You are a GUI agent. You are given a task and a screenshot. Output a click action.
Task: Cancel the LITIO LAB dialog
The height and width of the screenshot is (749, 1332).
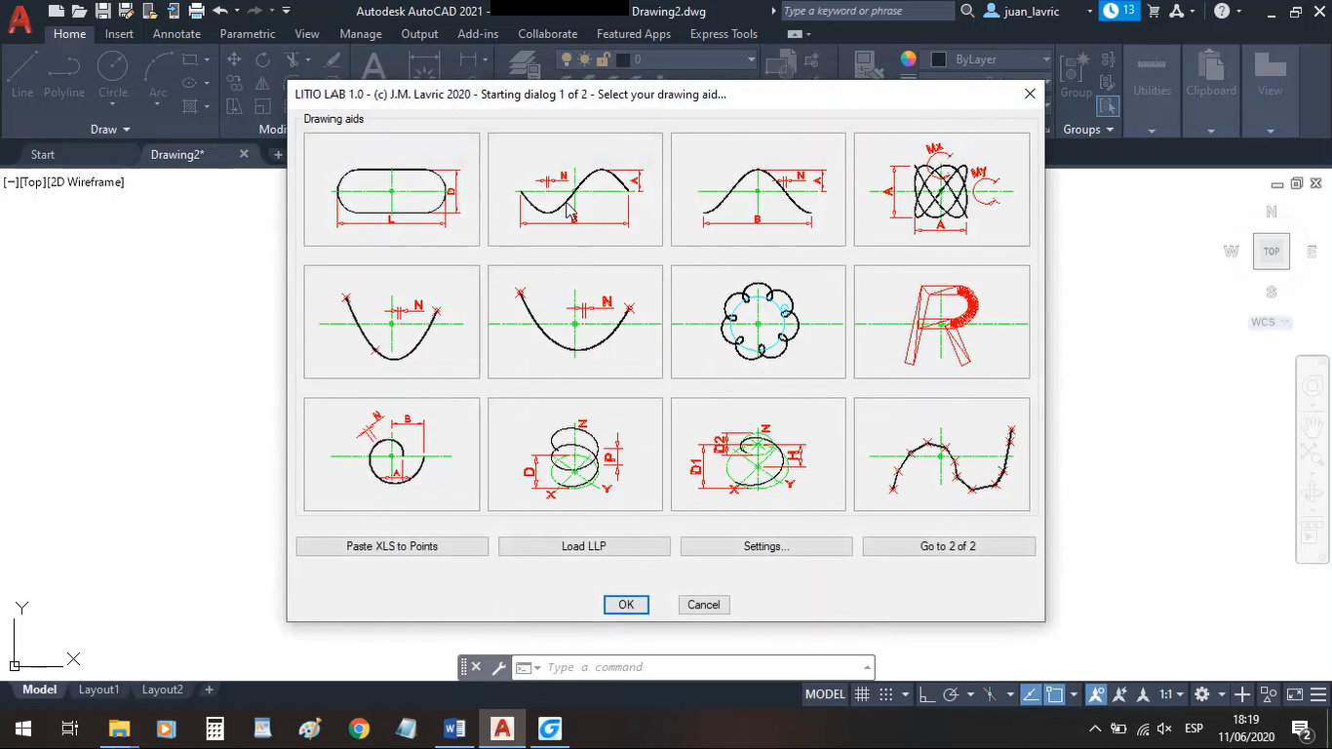pos(704,605)
